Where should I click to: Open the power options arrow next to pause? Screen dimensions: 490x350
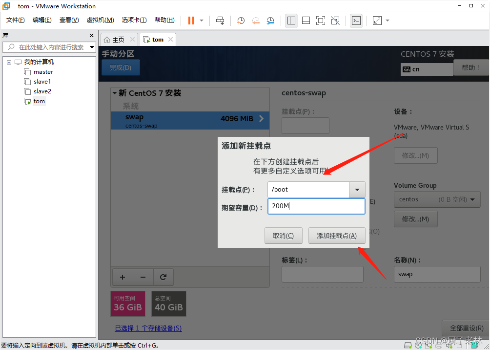(202, 21)
